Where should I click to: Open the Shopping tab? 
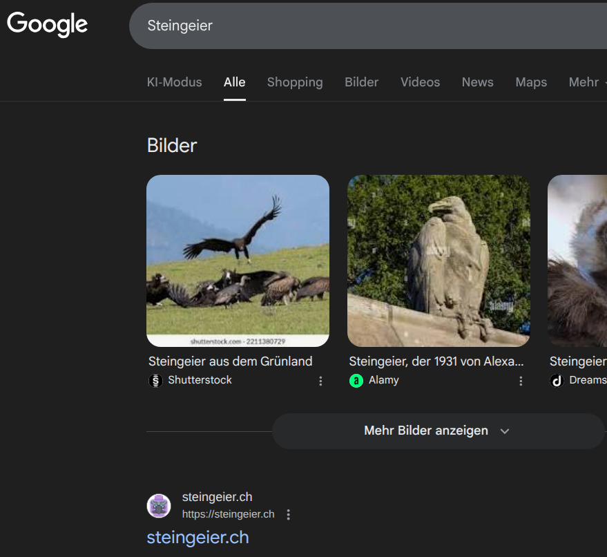coord(295,82)
